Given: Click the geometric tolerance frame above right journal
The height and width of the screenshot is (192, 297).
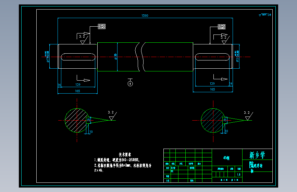Looking at the screenshot, I should click(222, 27).
